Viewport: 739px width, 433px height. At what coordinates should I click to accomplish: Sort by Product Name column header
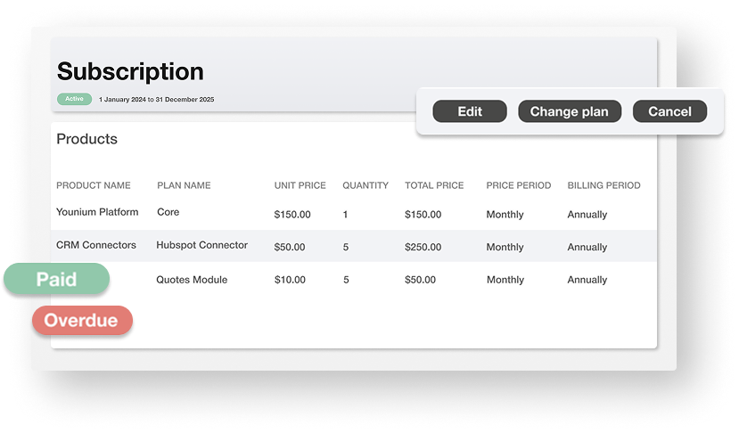(94, 185)
